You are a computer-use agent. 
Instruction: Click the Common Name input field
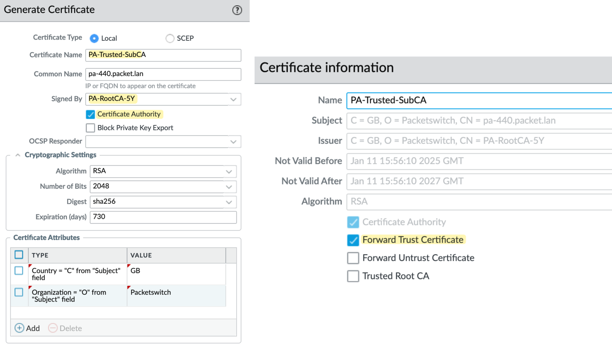(163, 74)
